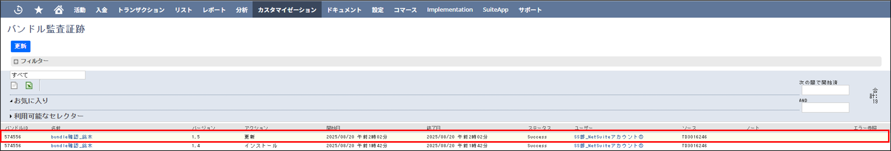The width and height of the screenshot is (891, 151).
Task: Sort by the バンドルID column header
Action: pyautogui.click(x=16, y=128)
